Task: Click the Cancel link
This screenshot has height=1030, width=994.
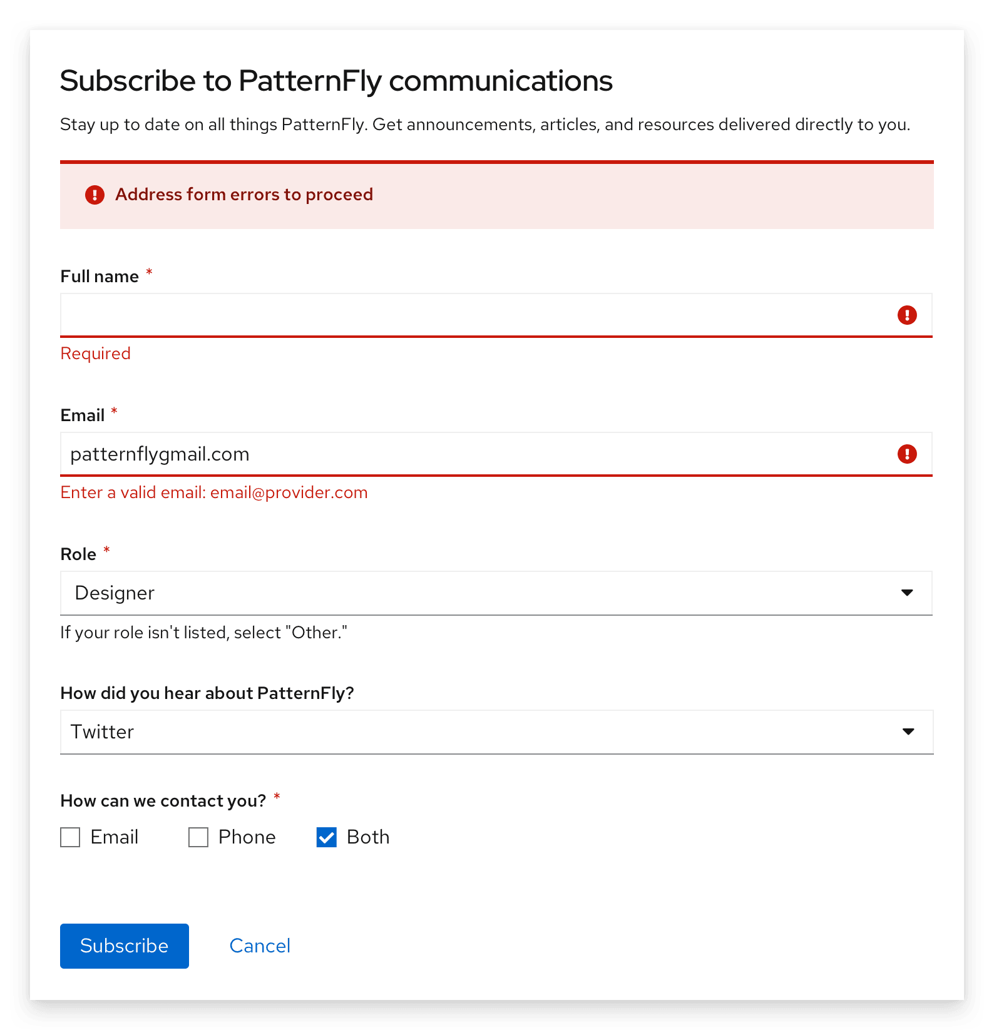Action: (260, 946)
